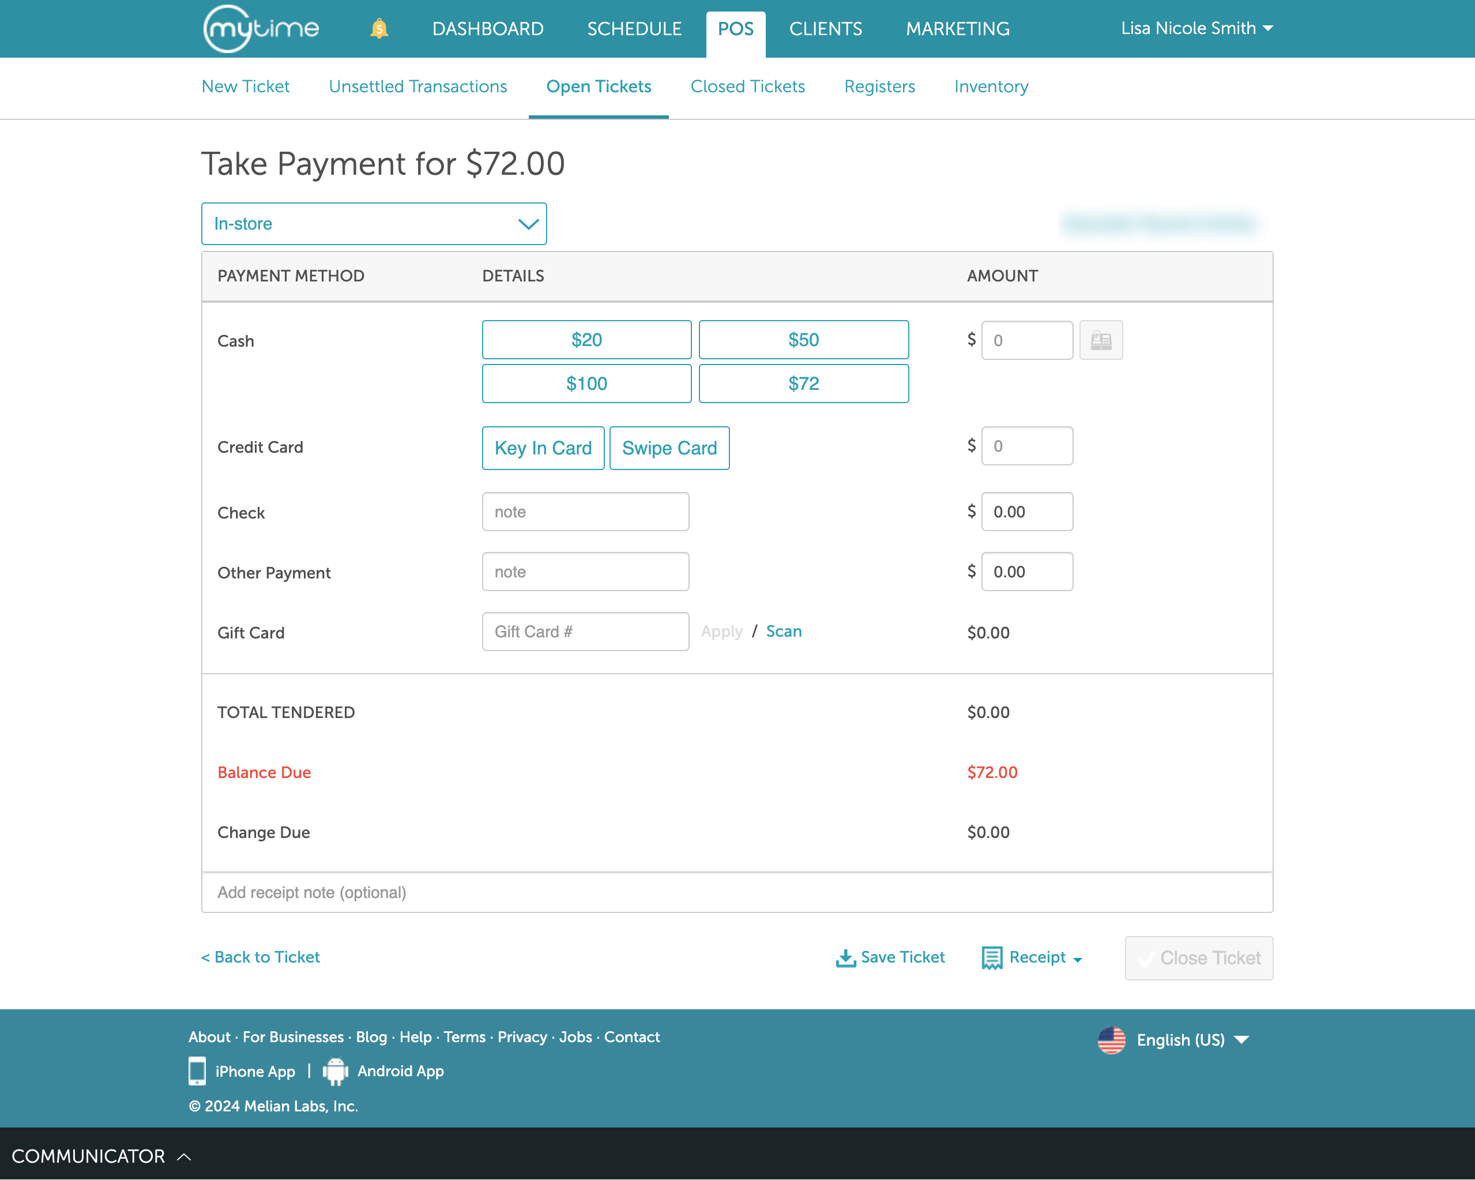Open the SCHEDULE main menu

pyautogui.click(x=634, y=29)
